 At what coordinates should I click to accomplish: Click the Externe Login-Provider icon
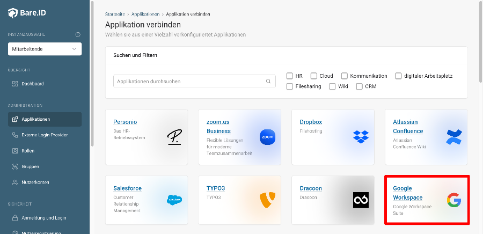click(15, 135)
